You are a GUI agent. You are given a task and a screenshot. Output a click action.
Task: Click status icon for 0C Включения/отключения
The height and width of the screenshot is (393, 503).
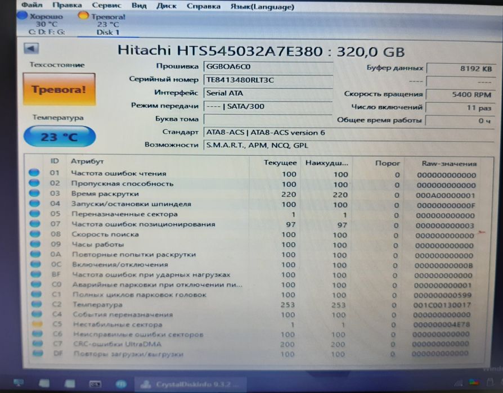(36, 264)
